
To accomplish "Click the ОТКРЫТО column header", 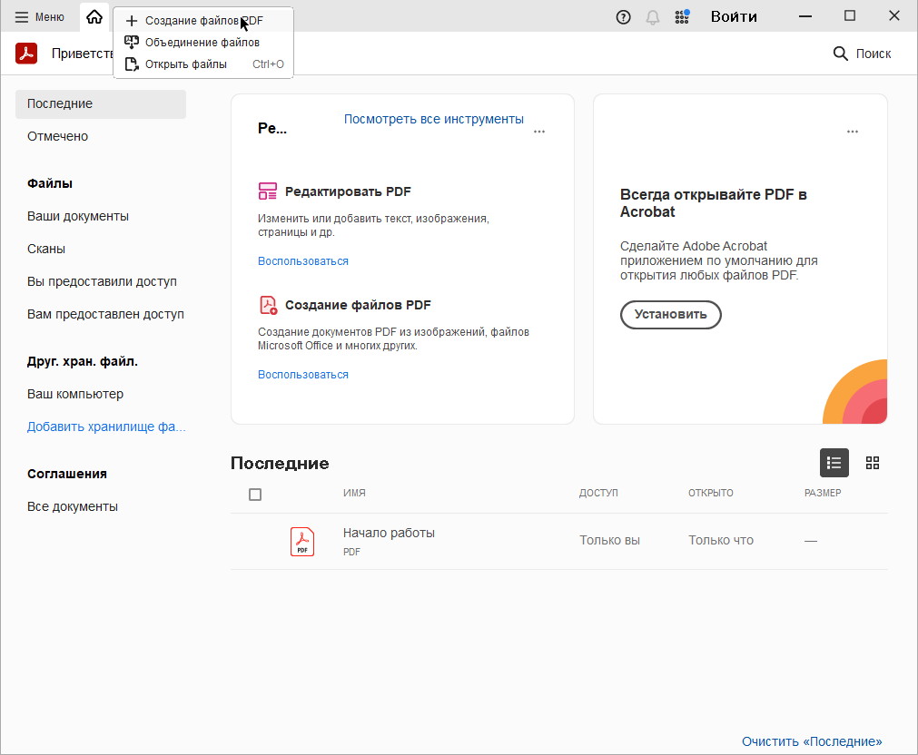I will coord(711,494).
